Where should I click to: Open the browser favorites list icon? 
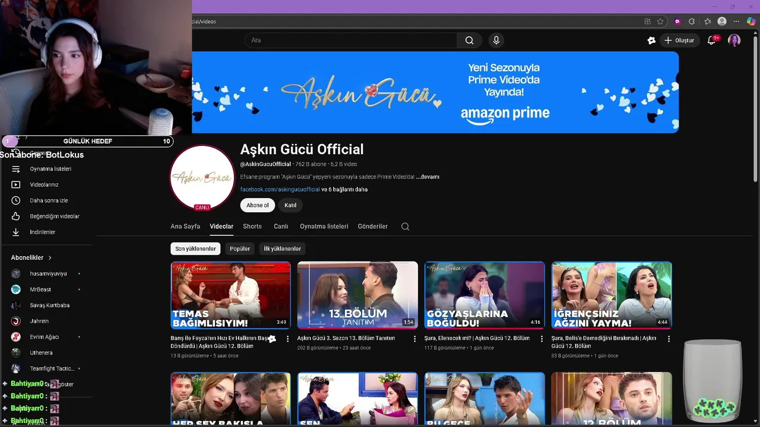tap(707, 21)
